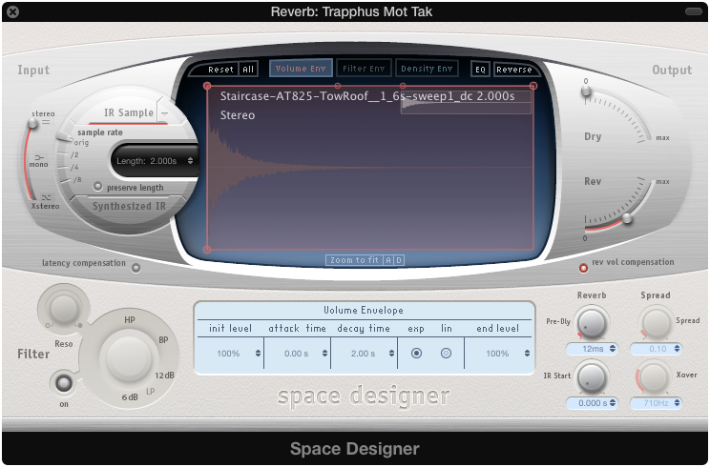Image resolution: width=710 pixels, height=467 pixels.
Task: Select the BP filter mode label
Action: pyautogui.click(x=163, y=340)
